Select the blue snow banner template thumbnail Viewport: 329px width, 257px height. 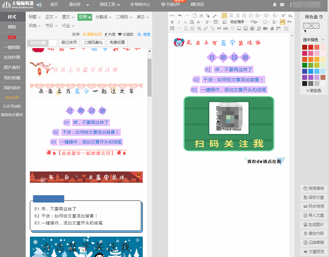coord(86,247)
